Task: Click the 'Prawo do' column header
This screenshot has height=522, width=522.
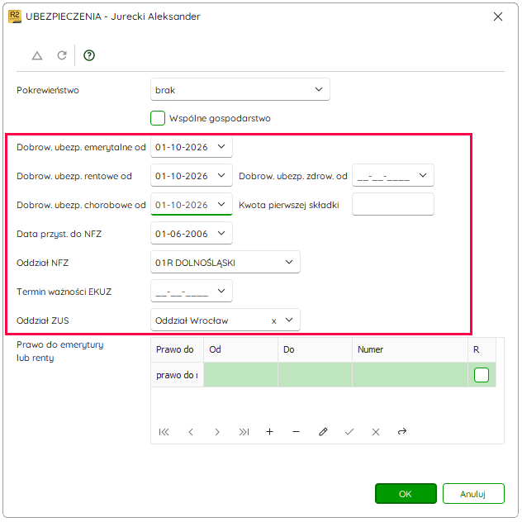Action: click(177, 349)
